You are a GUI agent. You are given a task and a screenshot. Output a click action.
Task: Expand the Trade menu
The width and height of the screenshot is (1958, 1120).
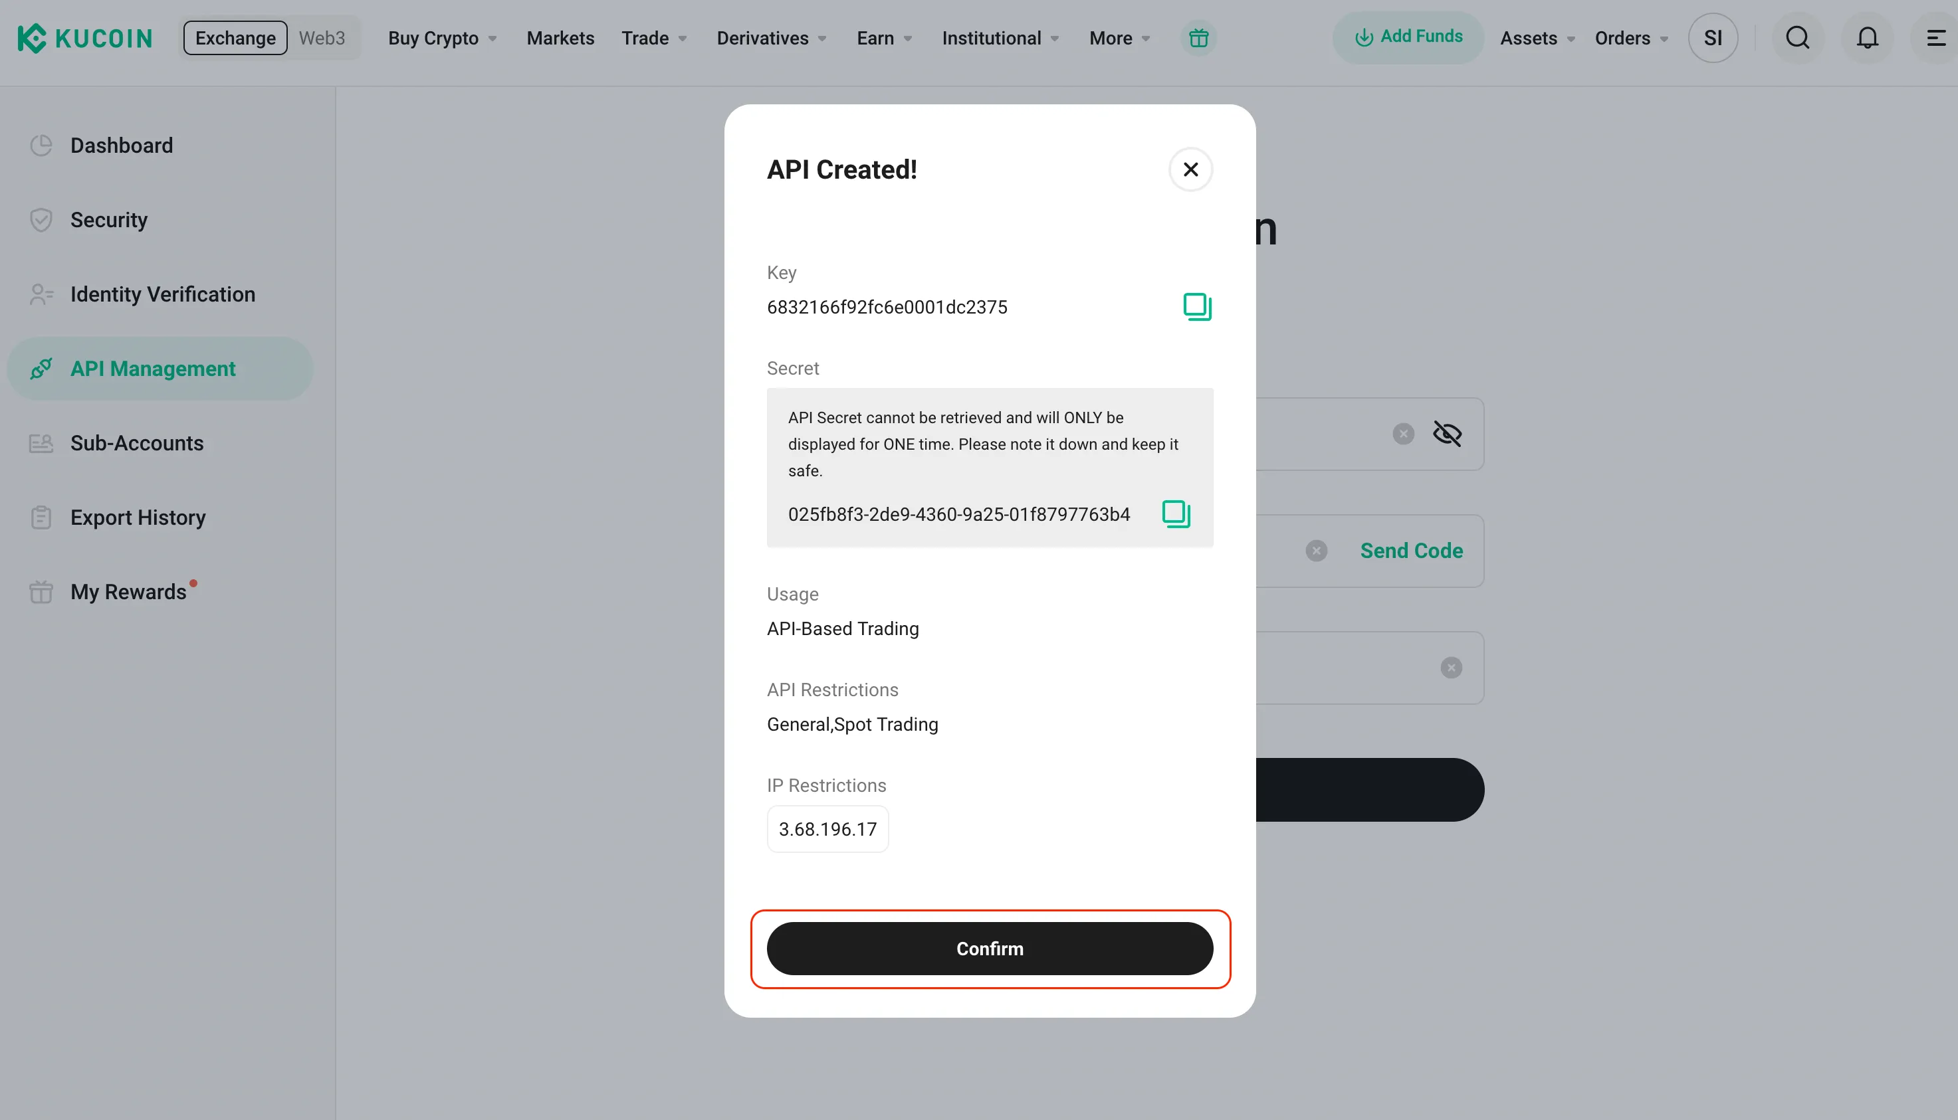tap(654, 38)
